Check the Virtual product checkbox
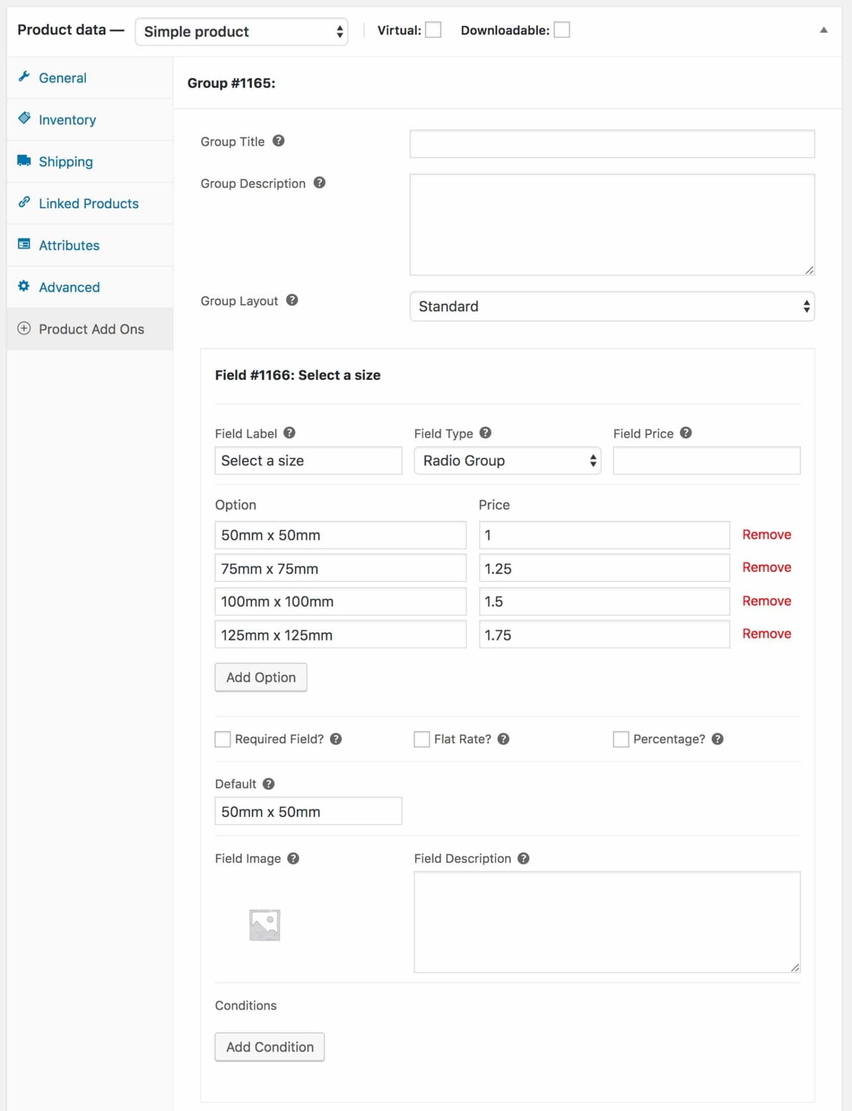 [x=433, y=30]
